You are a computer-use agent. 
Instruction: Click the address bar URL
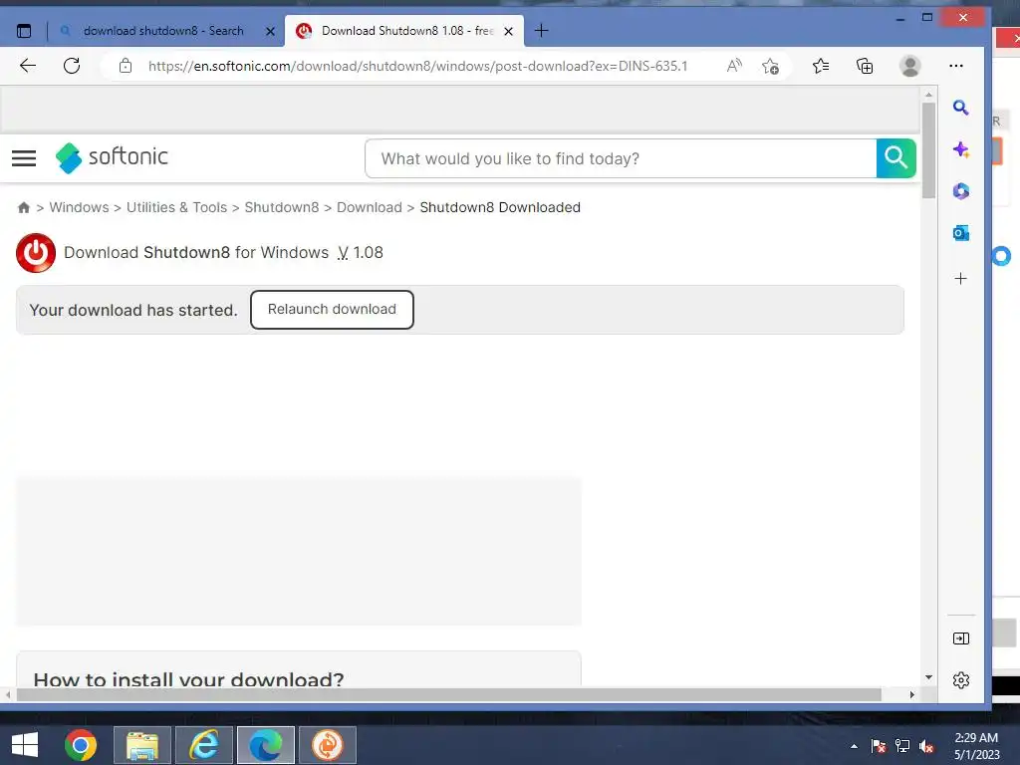pyautogui.click(x=417, y=66)
